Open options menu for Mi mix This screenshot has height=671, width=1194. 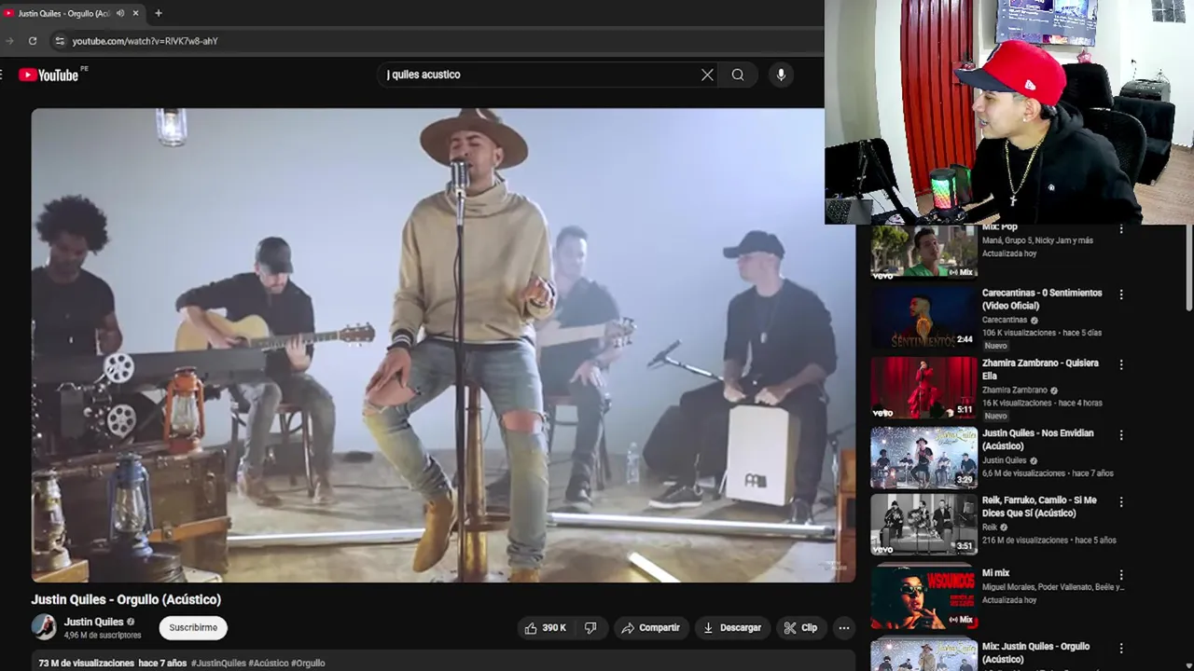[1121, 575]
